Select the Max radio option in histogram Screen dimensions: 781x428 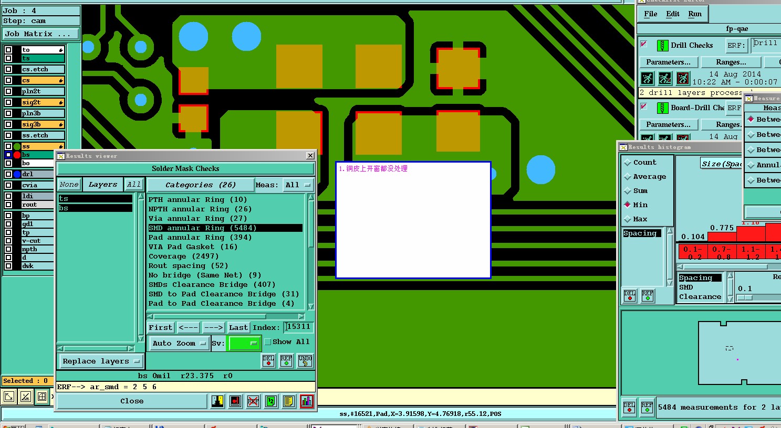click(628, 219)
